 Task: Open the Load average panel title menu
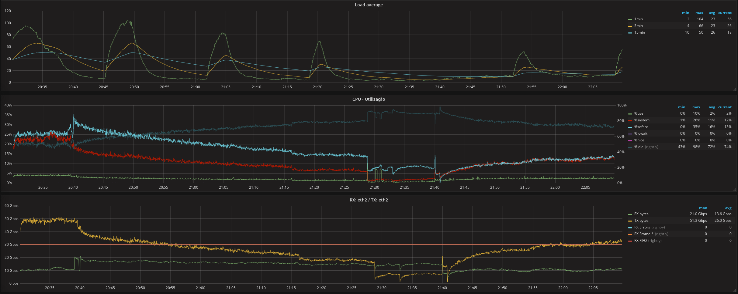[369, 5]
